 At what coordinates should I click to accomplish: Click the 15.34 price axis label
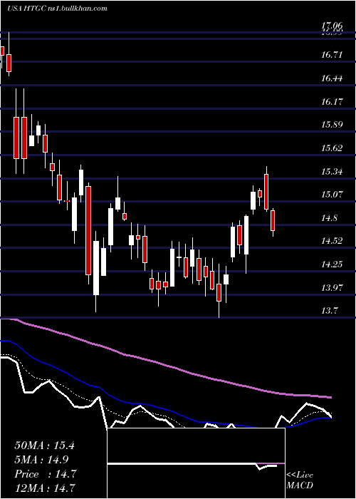tap(332, 172)
